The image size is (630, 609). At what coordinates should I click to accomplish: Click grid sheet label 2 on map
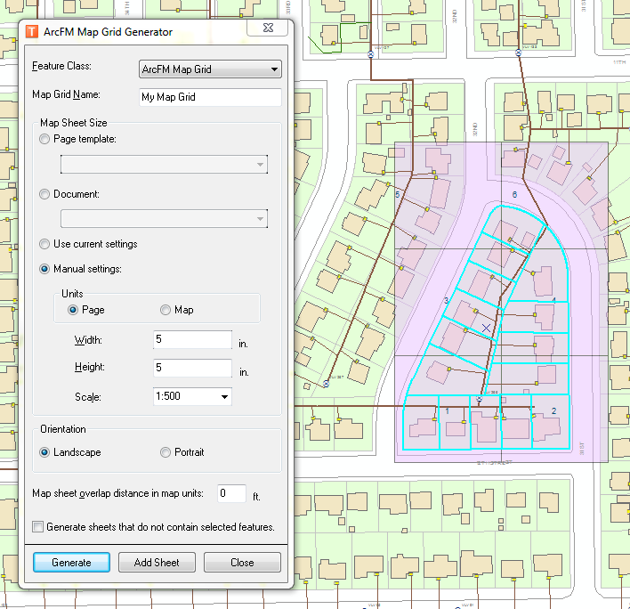(553, 410)
